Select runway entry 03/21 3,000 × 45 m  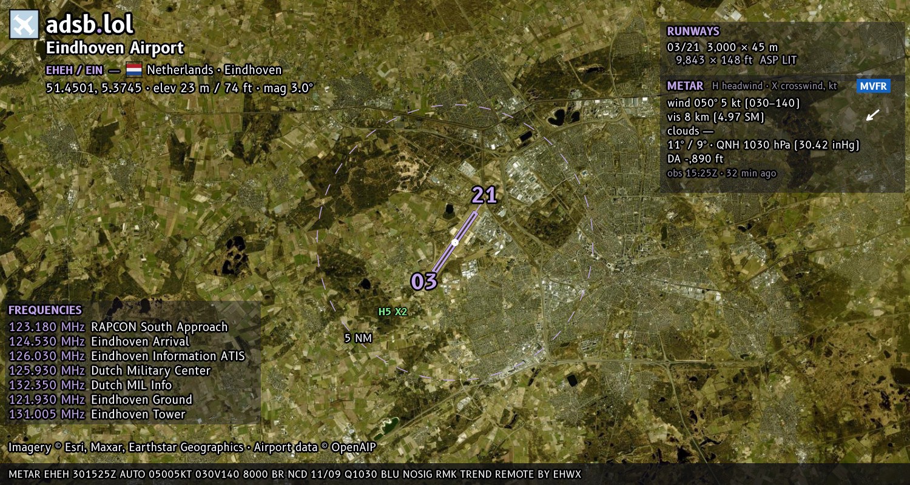722,47
